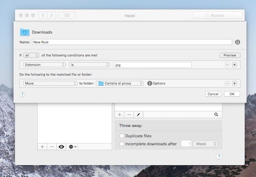Click the notes icon beside the Name field

(238, 42)
